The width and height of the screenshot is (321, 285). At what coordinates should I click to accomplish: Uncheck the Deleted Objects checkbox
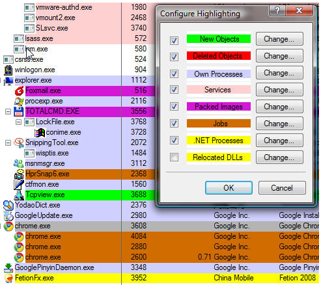(x=174, y=57)
